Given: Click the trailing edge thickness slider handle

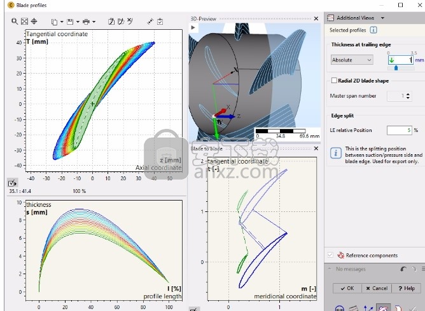Looking at the screenshot, I should pyautogui.click(x=396, y=68).
